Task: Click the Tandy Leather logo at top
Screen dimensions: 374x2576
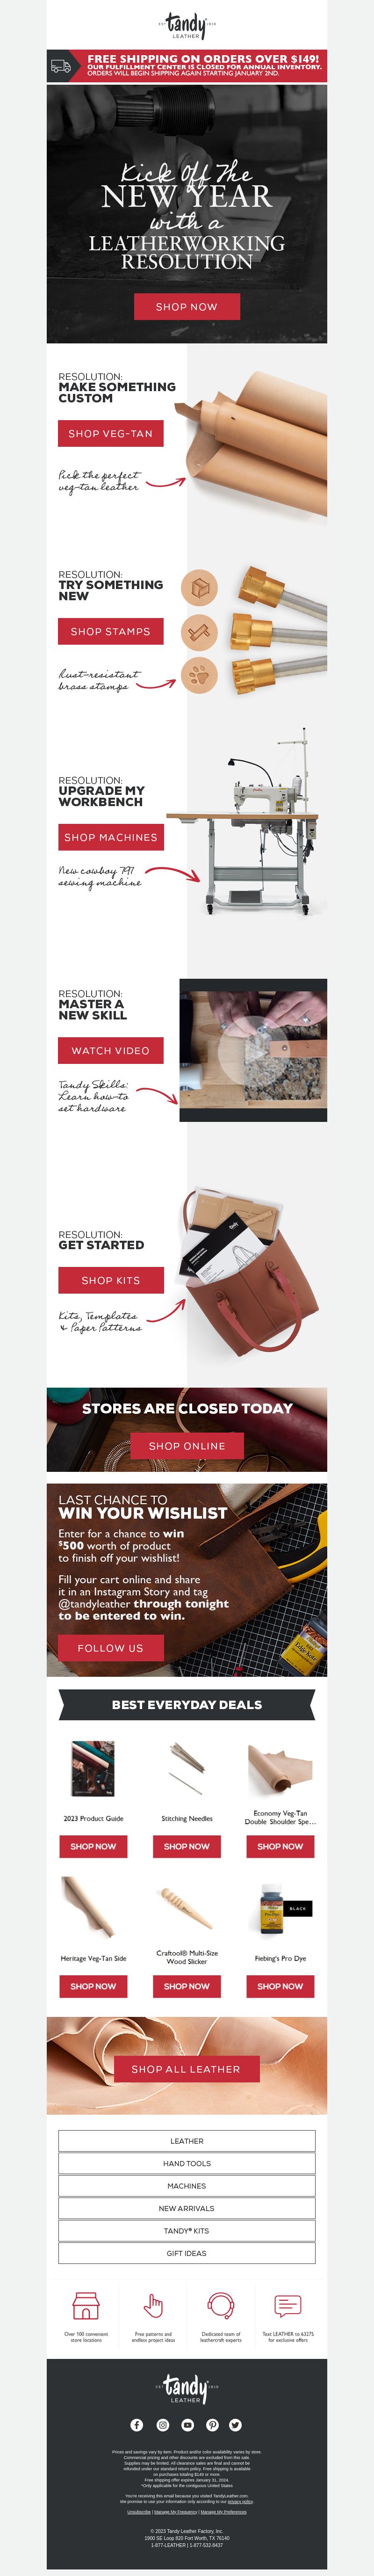Action: 187,25
